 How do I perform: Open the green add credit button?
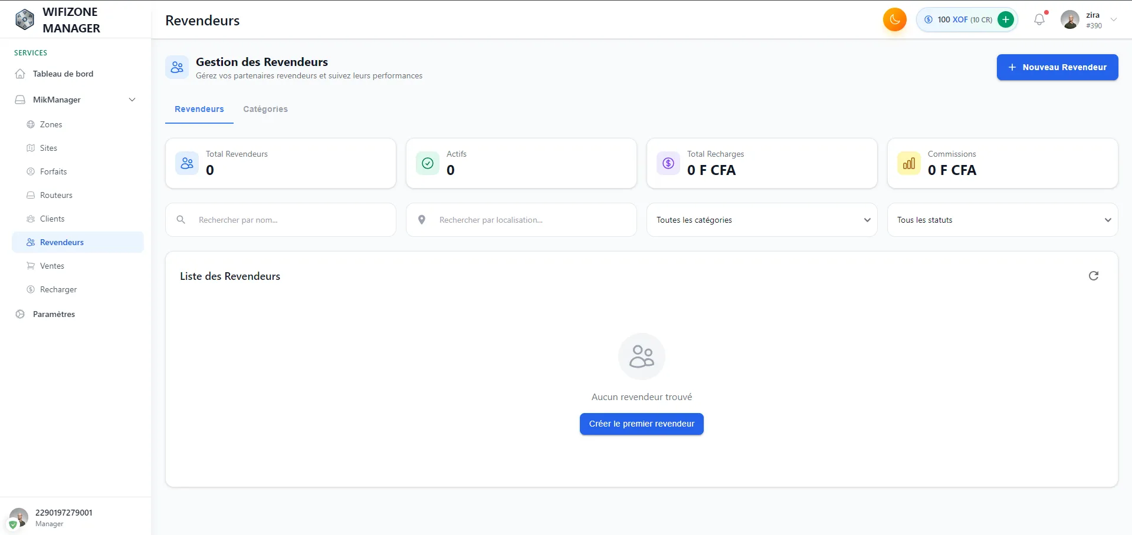(x=1006, y=19)
